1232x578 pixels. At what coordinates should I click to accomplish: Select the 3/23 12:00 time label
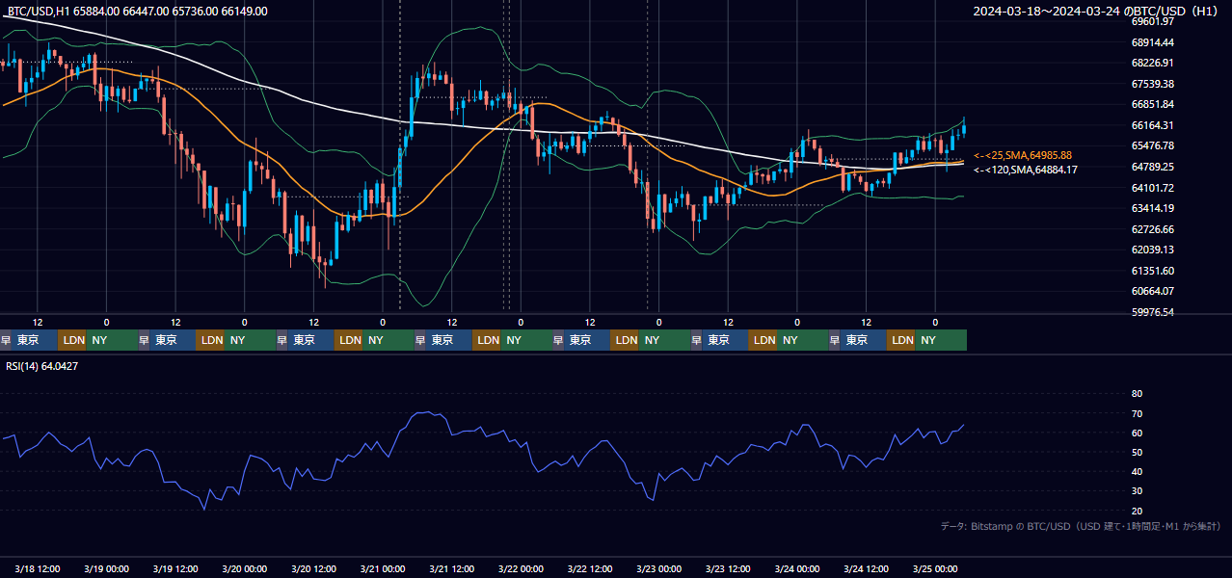tap(728, 569)
